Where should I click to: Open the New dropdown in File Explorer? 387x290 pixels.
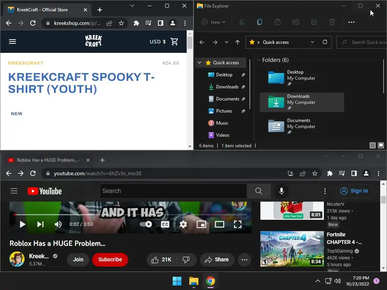(x=214, y=22)
